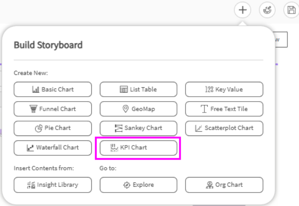Open the theme palette icon
This screenshot has height=206, width=299.
pyautogui.click(x=267, y=10)
